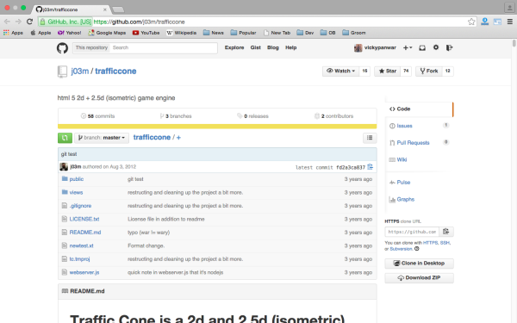Open the News bookmarks folder
The height and width of the screenshot is (323, 517).
click(214, 33)
